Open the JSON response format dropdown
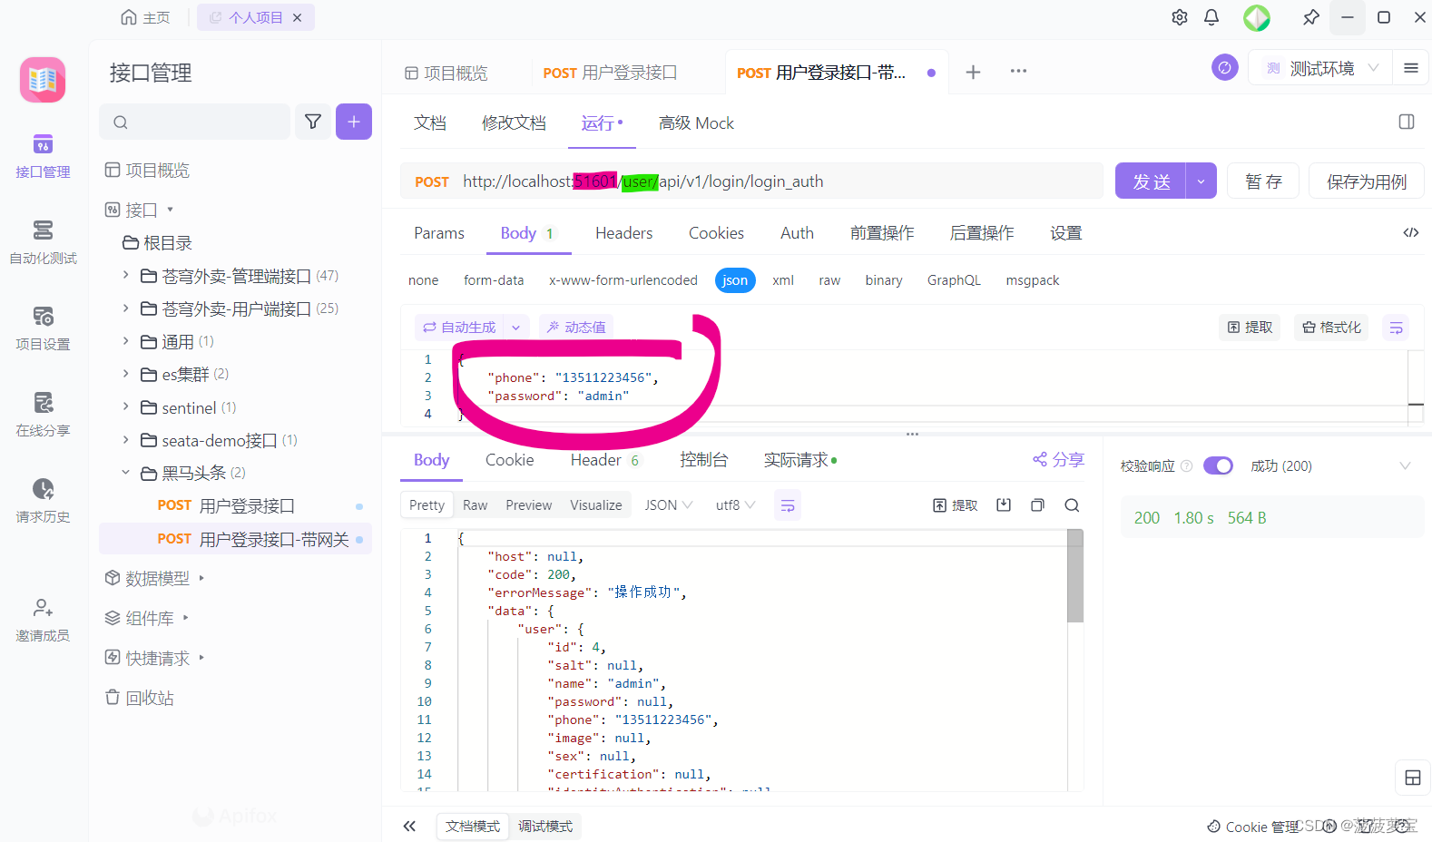The height and width of the screenshot is (842, 1432). tap(669, 505)
